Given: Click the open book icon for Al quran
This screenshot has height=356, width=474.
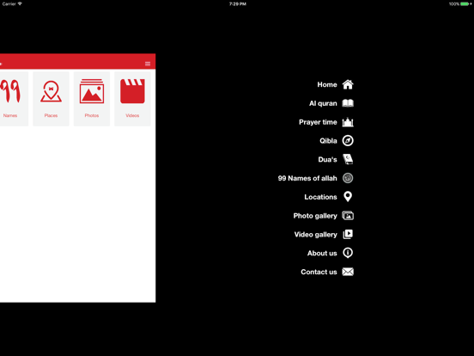Looking at the screenshot, I should pos(348,103).
